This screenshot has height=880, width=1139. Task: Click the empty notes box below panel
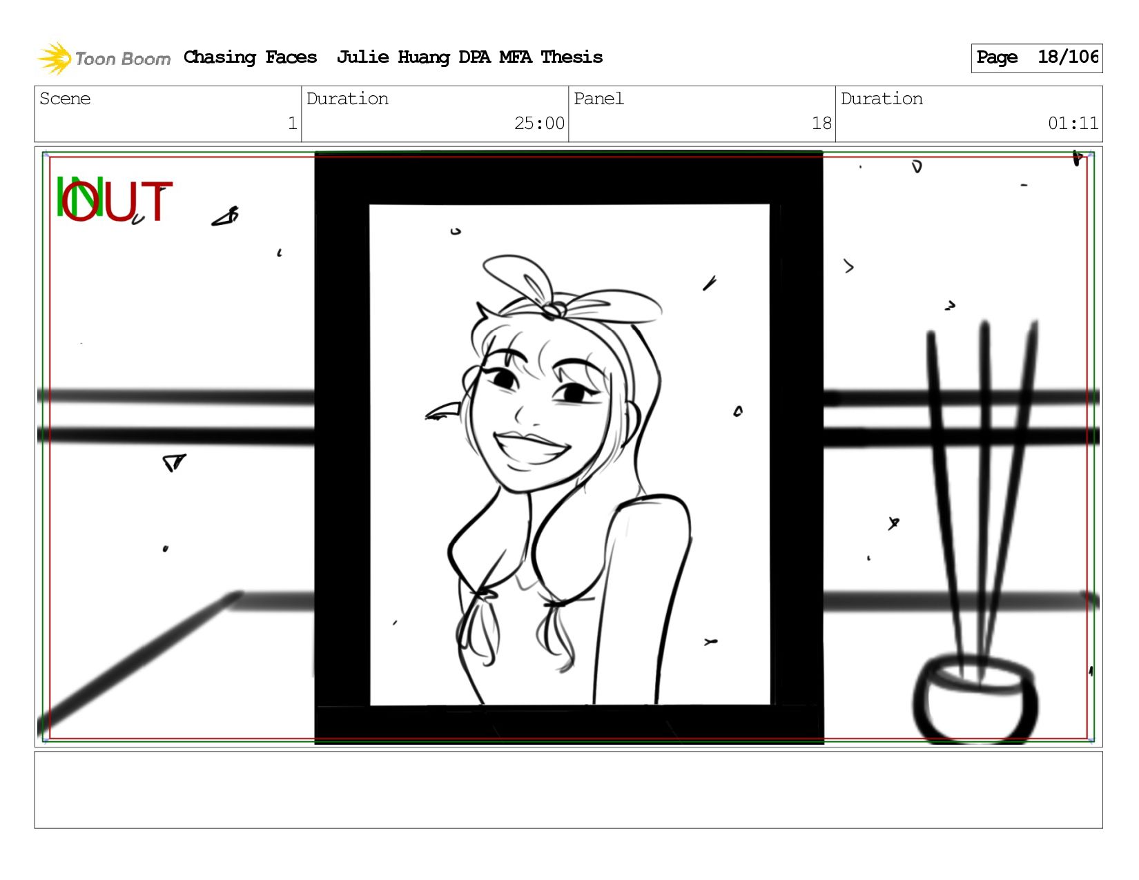(569, 790)
